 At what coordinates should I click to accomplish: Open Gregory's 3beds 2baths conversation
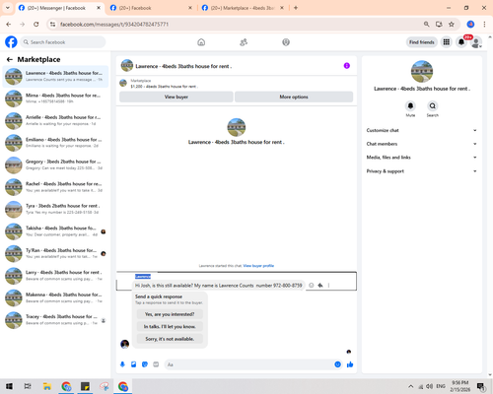(55, 164)
